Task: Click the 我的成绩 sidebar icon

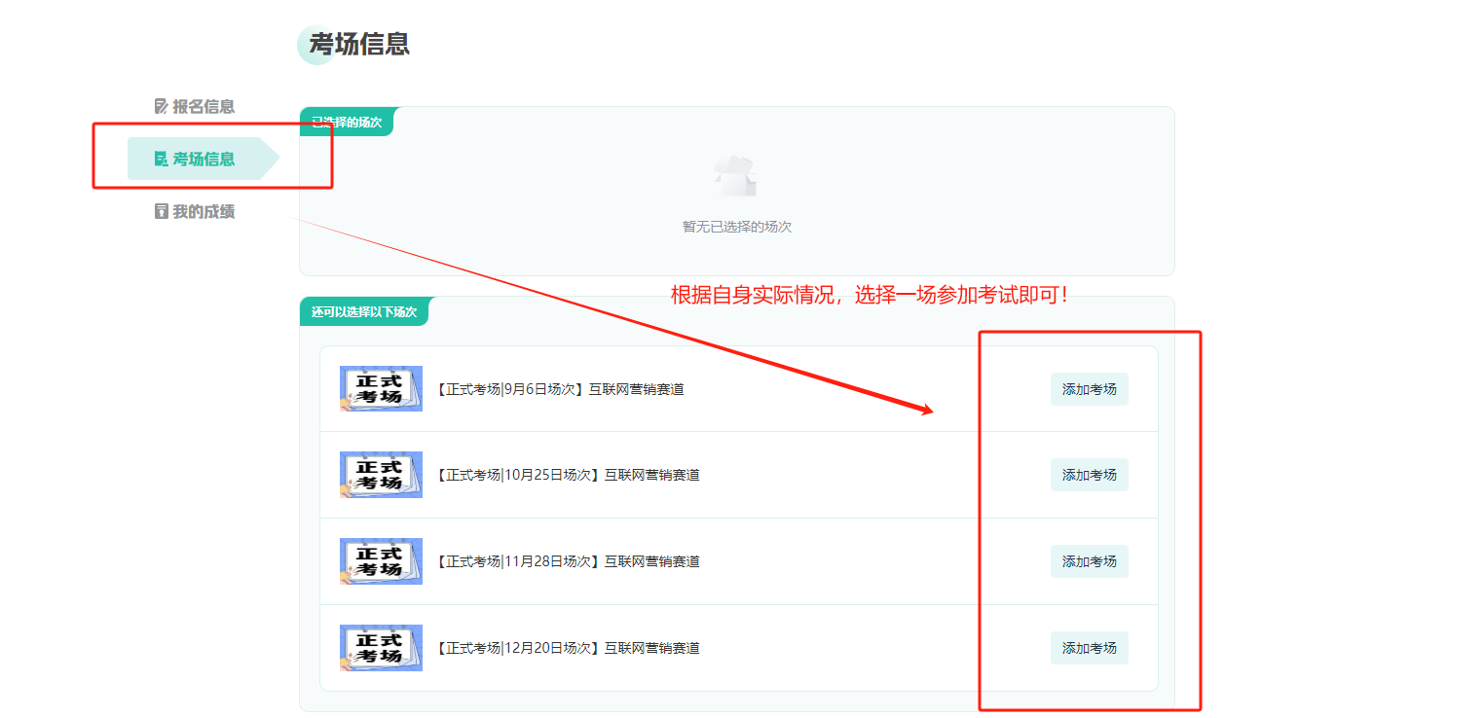Action: tap(162, 211)
